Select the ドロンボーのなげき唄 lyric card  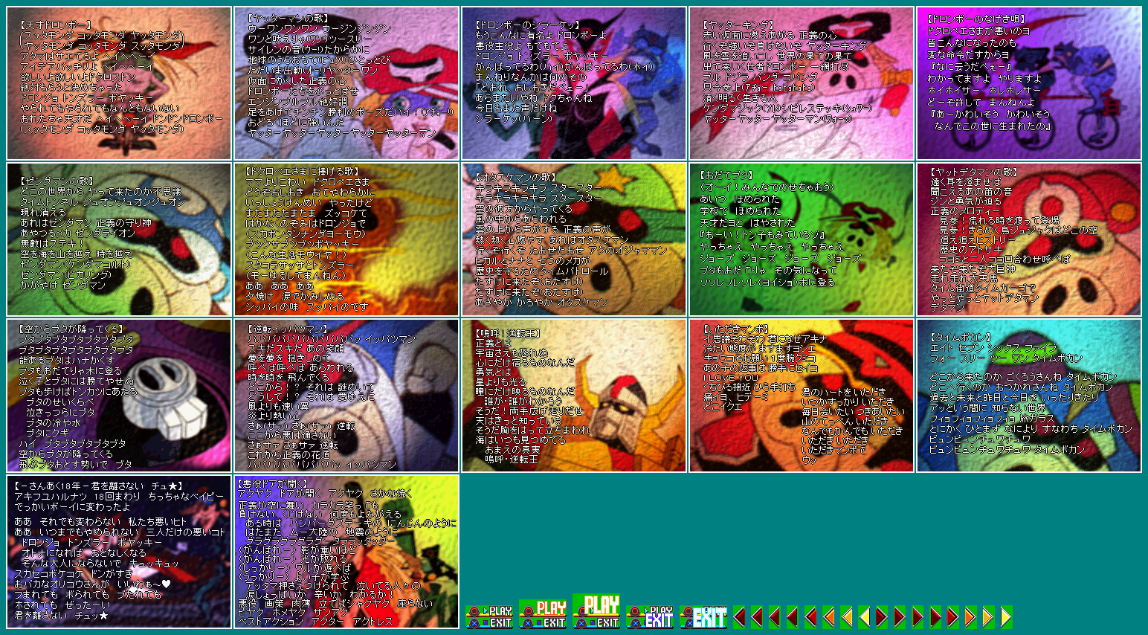click(1029, 83)
